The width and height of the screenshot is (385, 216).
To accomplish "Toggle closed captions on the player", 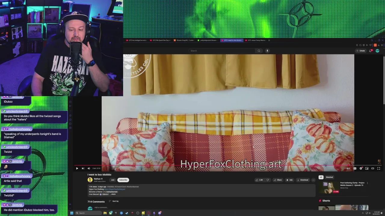I will tap(355, 168).
